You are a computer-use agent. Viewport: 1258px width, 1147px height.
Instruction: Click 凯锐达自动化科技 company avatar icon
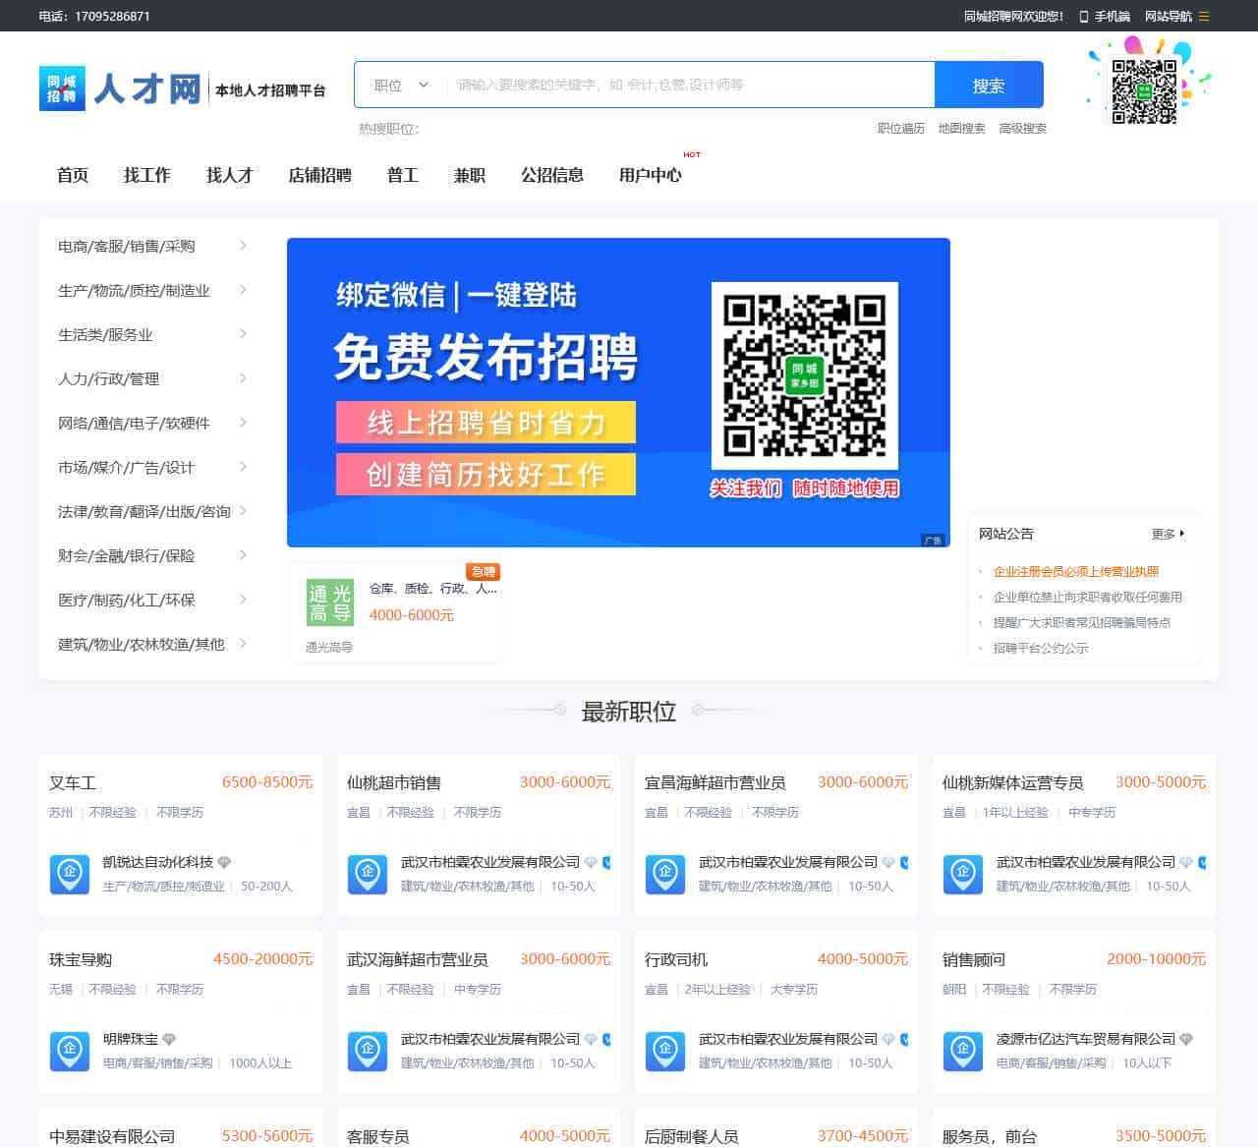click(70, 874)
